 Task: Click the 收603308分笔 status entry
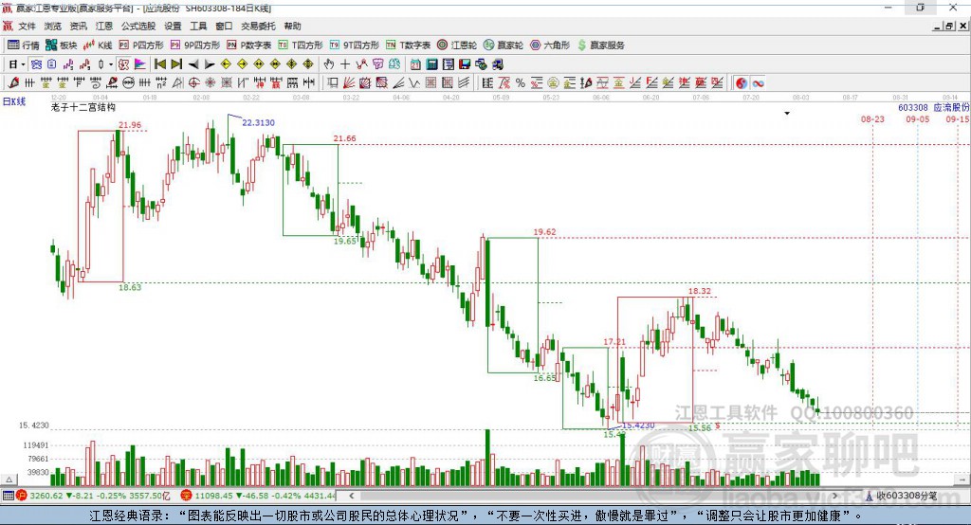coord(902,496)
